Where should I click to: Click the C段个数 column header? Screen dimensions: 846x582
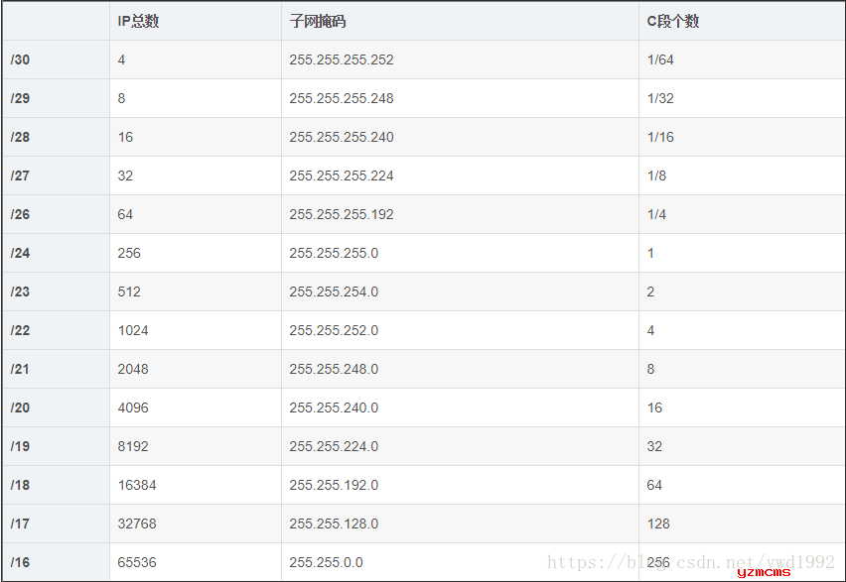pyautogui.click(x=673, y=21)
